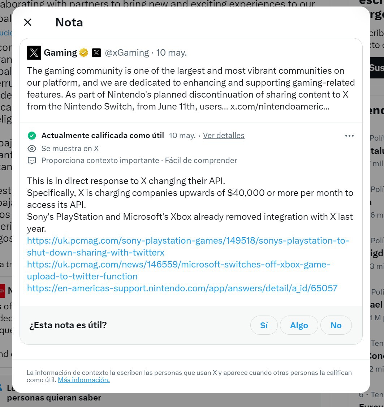Click the Gaming account name
Screen dimensions: 384x407
[60, 53]
